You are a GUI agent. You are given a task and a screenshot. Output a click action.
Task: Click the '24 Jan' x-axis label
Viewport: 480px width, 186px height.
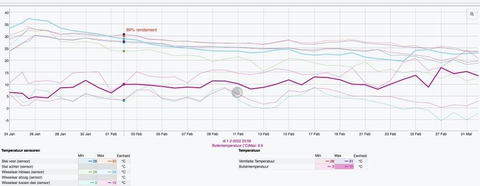click(10, 134)
